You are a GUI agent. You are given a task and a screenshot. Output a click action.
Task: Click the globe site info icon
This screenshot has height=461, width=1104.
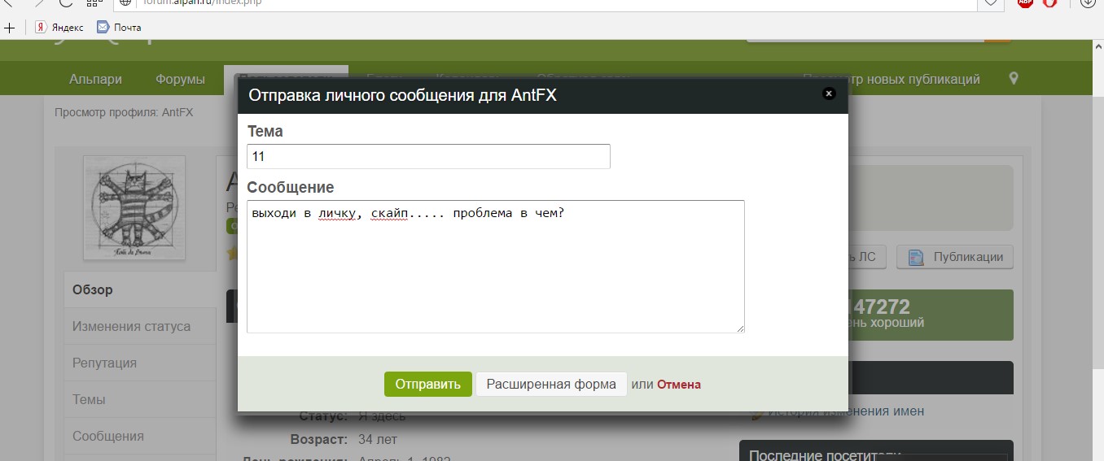(x=125, y=2)
